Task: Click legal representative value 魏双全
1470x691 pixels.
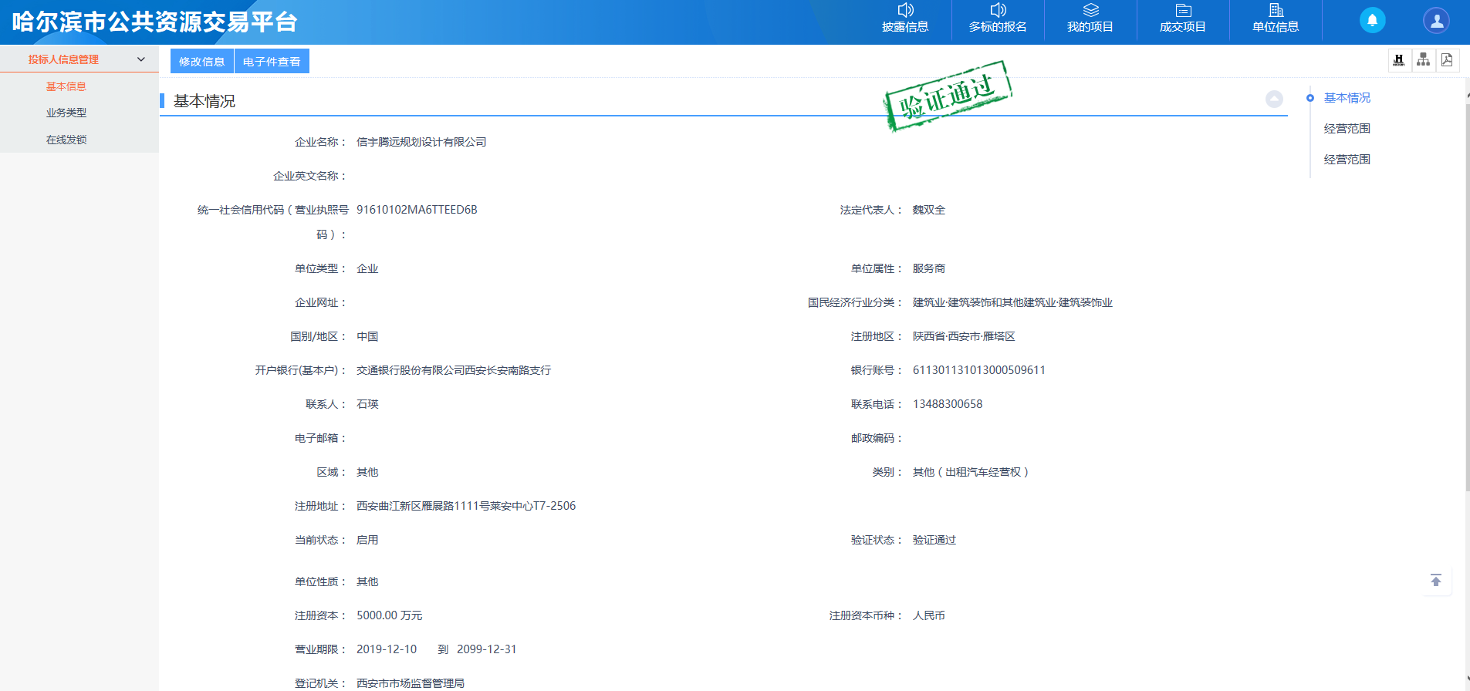Action: [929, 210]
